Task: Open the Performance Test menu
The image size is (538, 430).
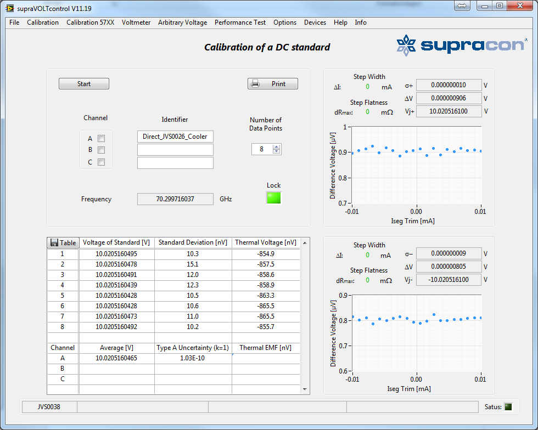Action: coord(240,22)
